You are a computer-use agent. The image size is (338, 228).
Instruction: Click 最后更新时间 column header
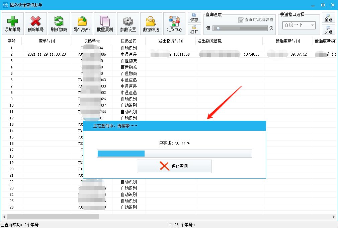click(x=288, y=41)
